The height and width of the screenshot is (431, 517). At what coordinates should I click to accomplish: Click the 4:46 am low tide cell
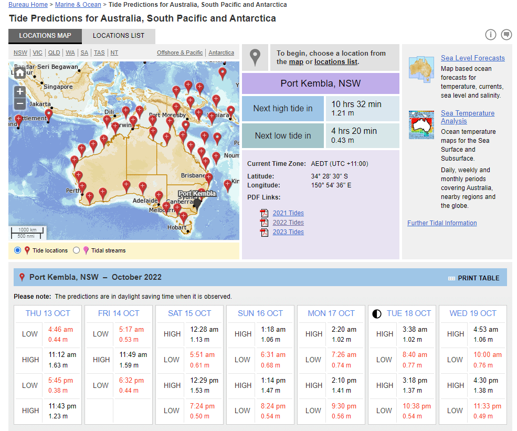point(61,334)
